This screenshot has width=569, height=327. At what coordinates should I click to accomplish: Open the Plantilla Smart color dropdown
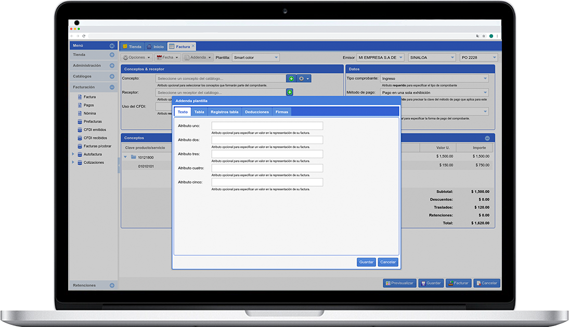255,58
